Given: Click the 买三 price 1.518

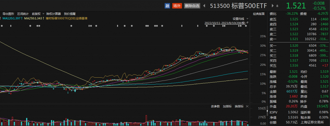Looking at the screenshot, I should click(294, 56).
